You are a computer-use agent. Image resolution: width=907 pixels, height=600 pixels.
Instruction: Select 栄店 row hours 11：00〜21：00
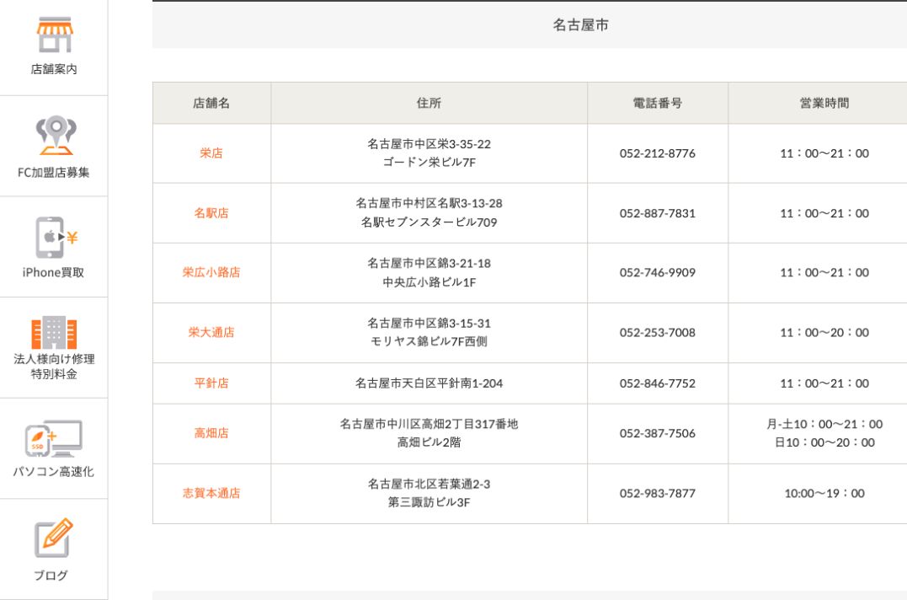point(824,153)
